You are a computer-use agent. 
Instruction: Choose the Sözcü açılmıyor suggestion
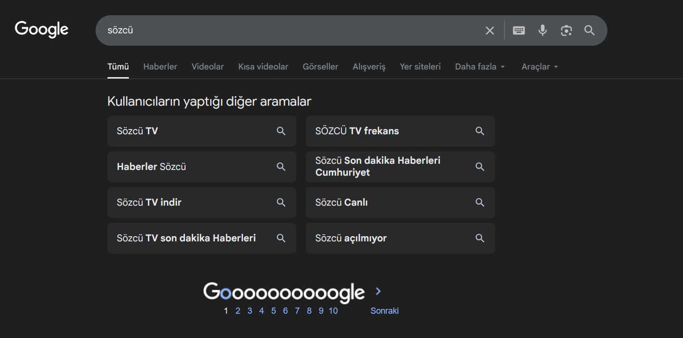[x=400, y=238]
